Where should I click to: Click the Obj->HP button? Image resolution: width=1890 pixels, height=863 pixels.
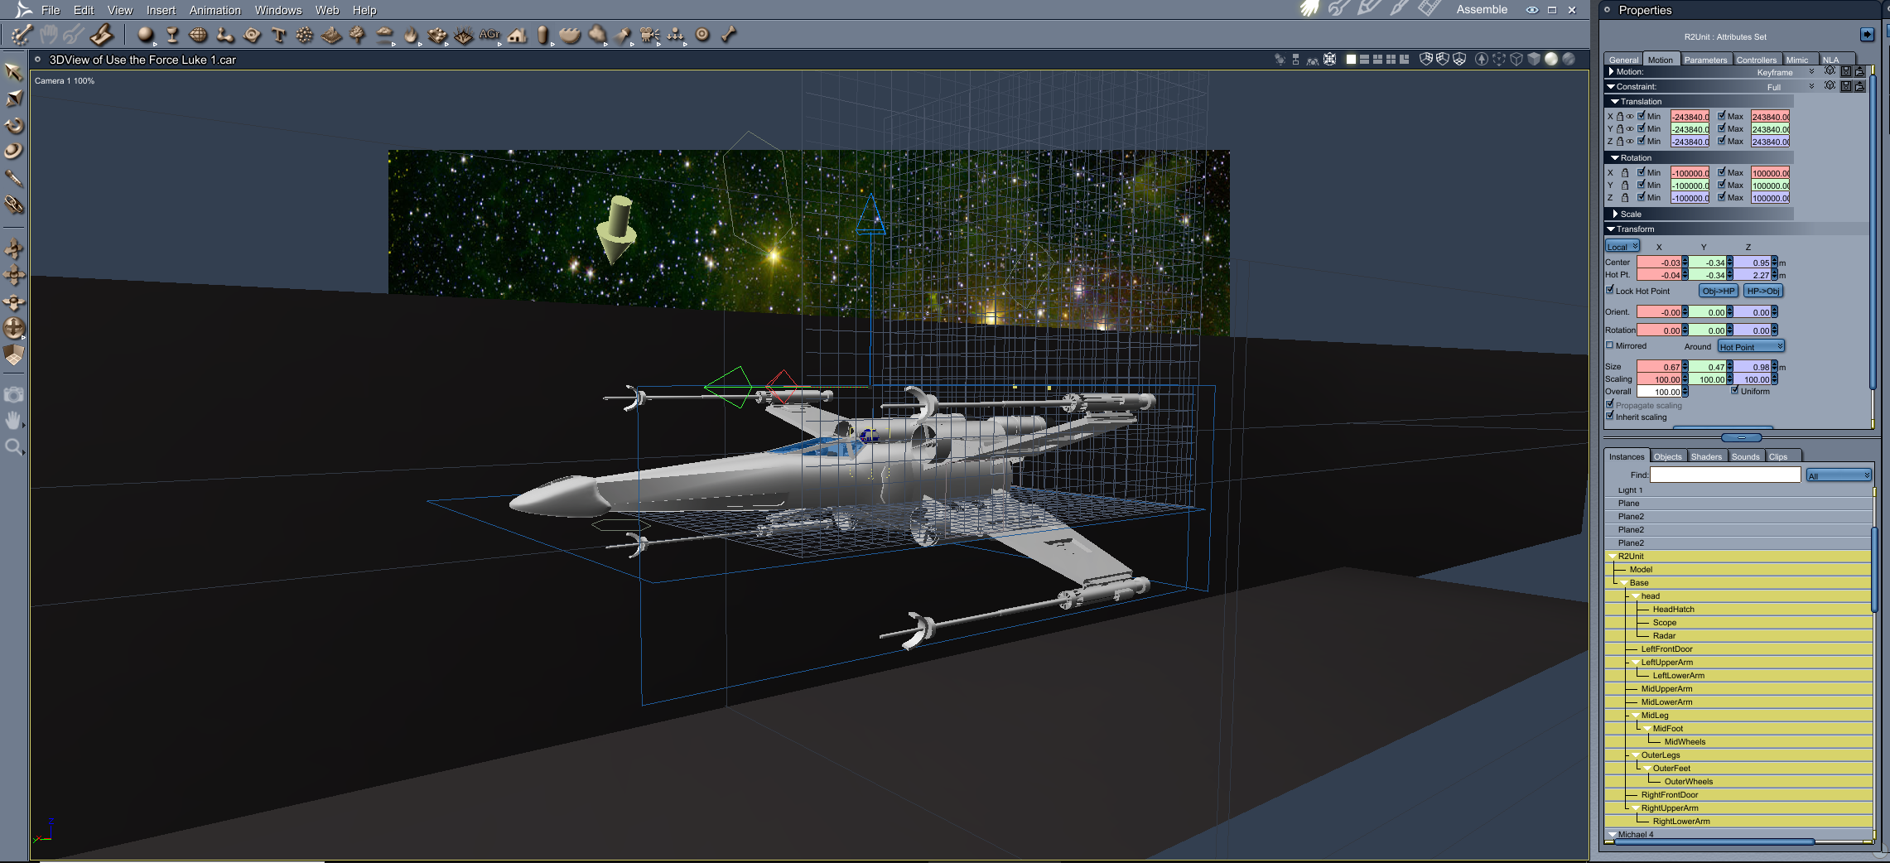coord(1719,291)
